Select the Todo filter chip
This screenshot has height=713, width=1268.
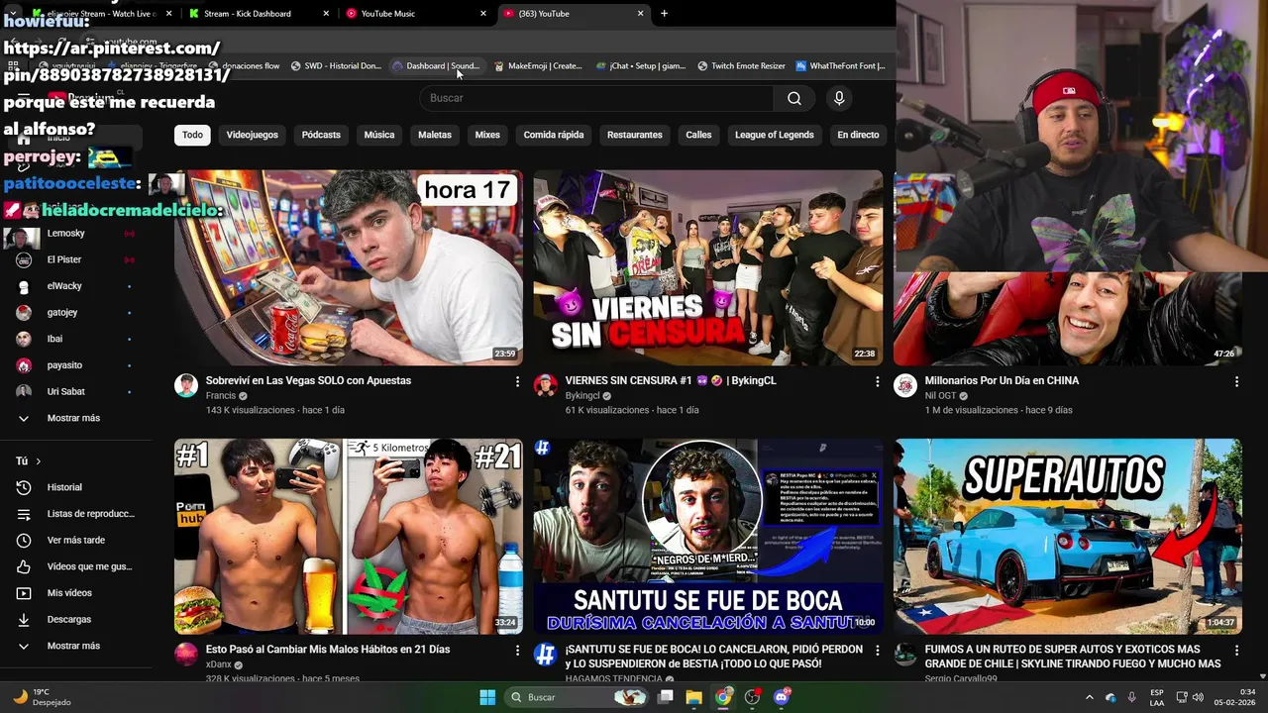click(x=192, y=135)
